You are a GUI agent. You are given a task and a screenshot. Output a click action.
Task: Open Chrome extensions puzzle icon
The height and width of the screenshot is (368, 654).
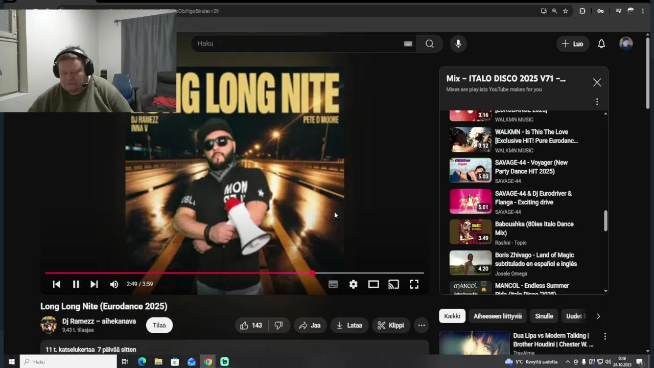582,11
